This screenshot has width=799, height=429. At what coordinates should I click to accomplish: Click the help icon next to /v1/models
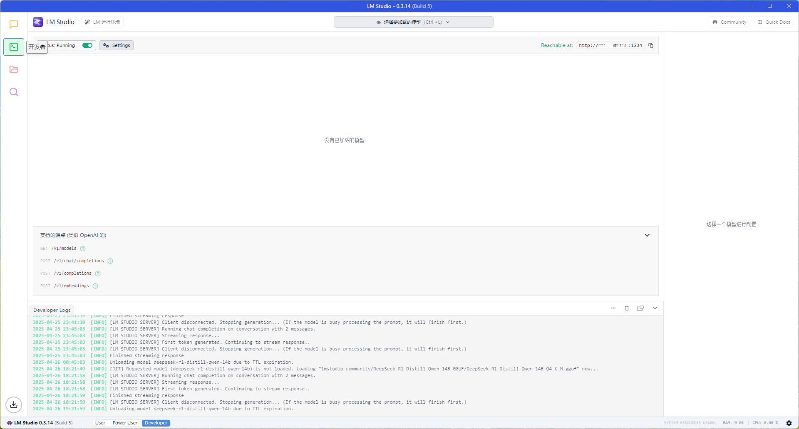coord(83,248)
